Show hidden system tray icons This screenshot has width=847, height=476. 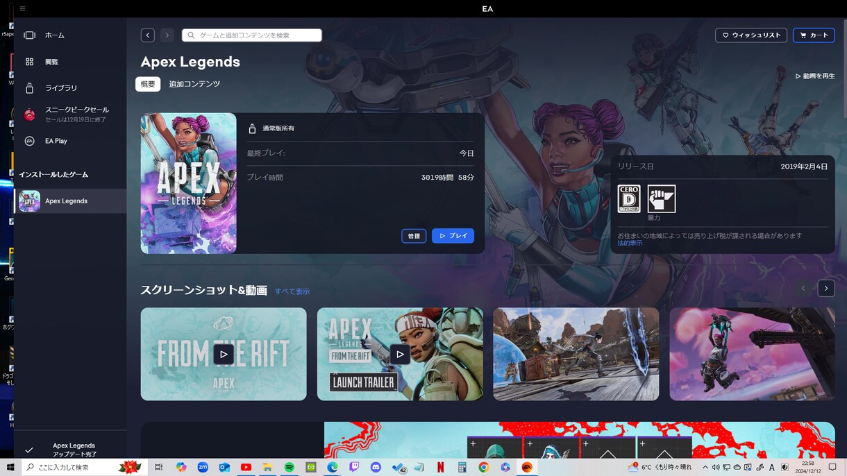[x=705, y=467]
